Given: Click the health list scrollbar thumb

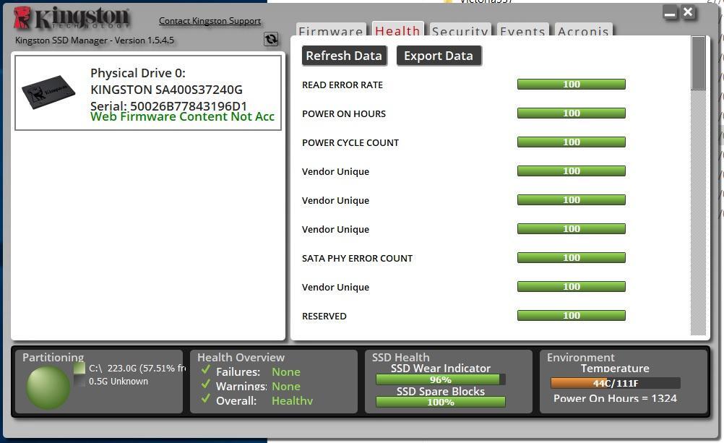Looking at the screenshot, I should click(x=698, y=63).
